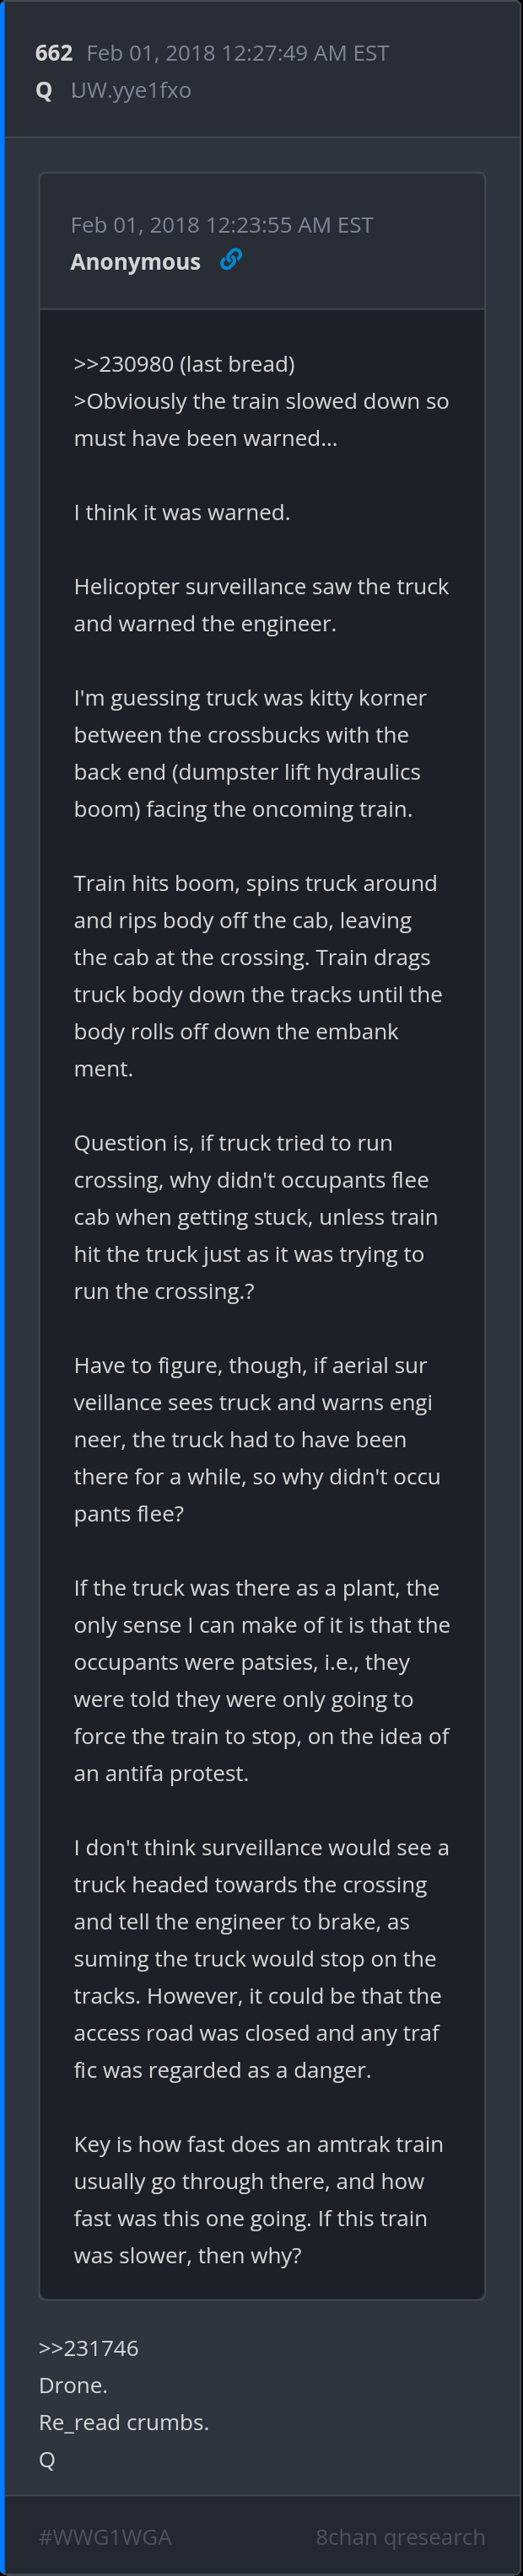Click the chain link icon beside Anonymous
The width and height of the screenshot is (523, 2576).
[231, 260]
